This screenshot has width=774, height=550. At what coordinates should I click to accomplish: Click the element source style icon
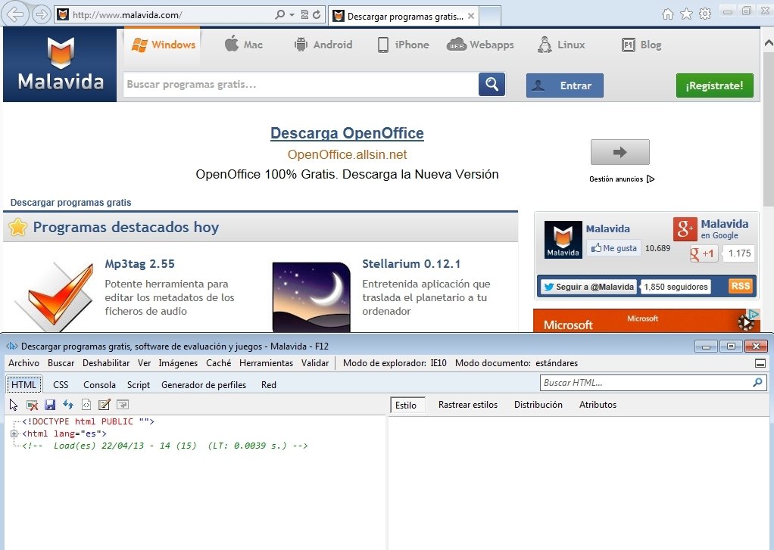tap(86, 405)
